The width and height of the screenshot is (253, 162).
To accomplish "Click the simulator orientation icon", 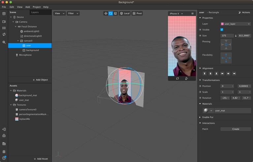I will [186, 79].
